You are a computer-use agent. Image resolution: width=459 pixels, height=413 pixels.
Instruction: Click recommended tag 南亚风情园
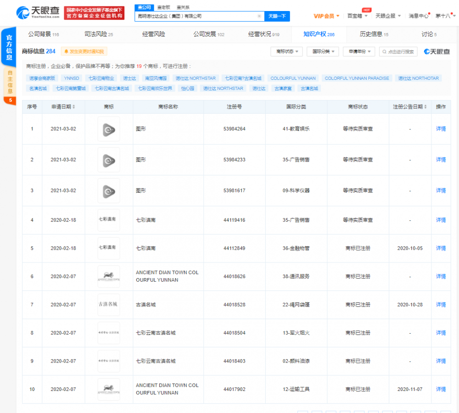tap(156, 78)
